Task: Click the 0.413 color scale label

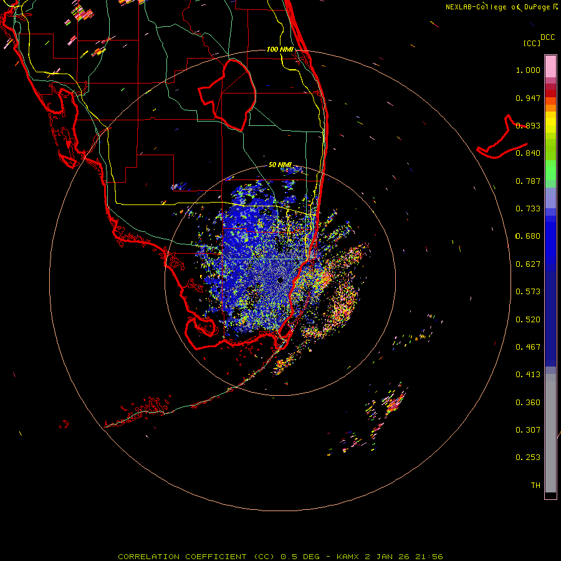Action: click(528, 375)
